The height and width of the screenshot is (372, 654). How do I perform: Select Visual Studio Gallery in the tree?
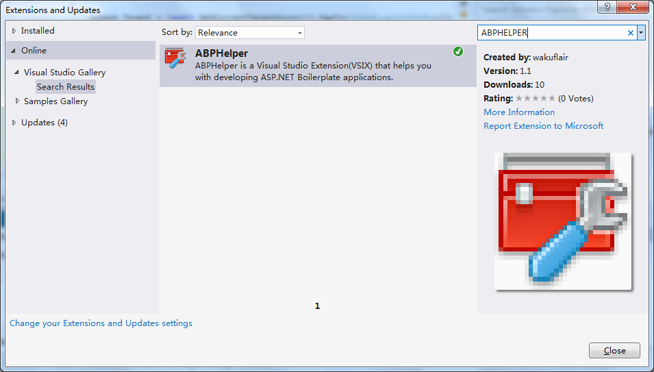click(x=64, y=72)
